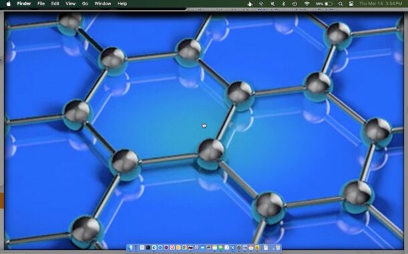Open the File menu
Screen dimensions: 408x254
point(41,3)
